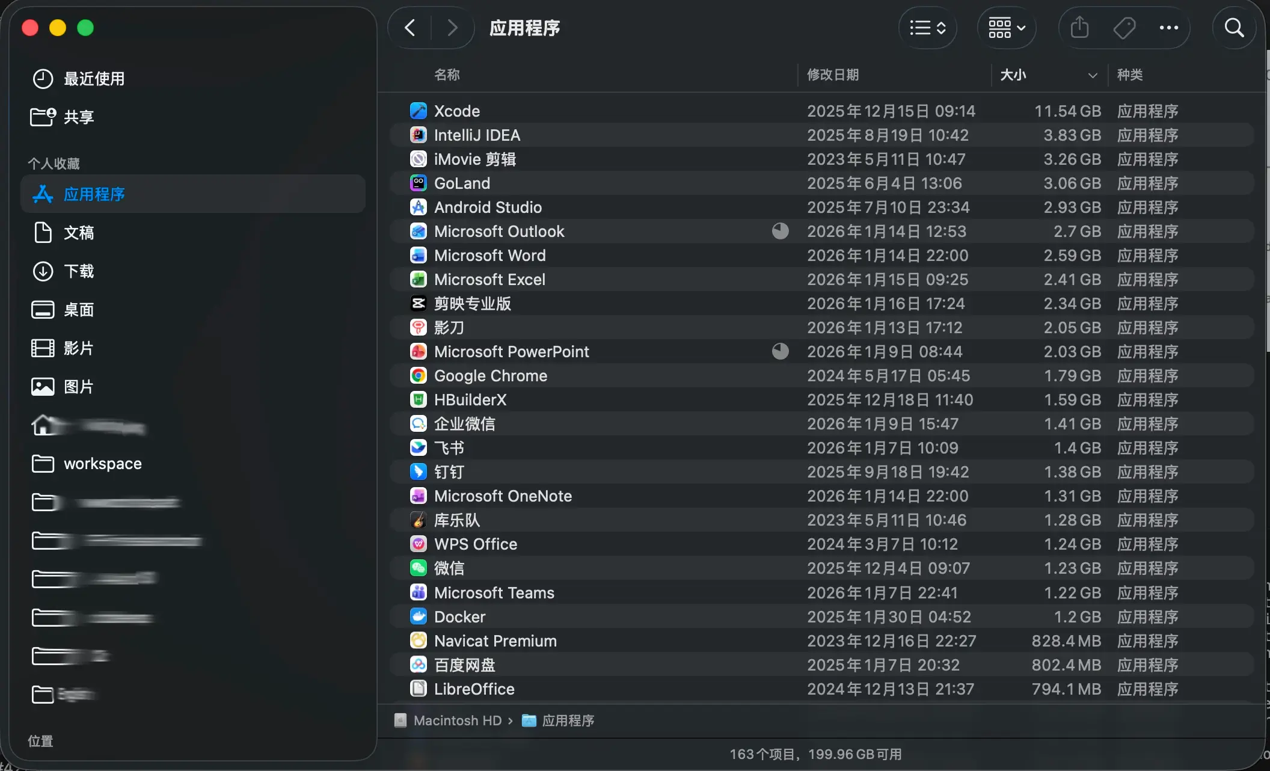
Task: Click the back navigation arrow
Action: [410, 28]
